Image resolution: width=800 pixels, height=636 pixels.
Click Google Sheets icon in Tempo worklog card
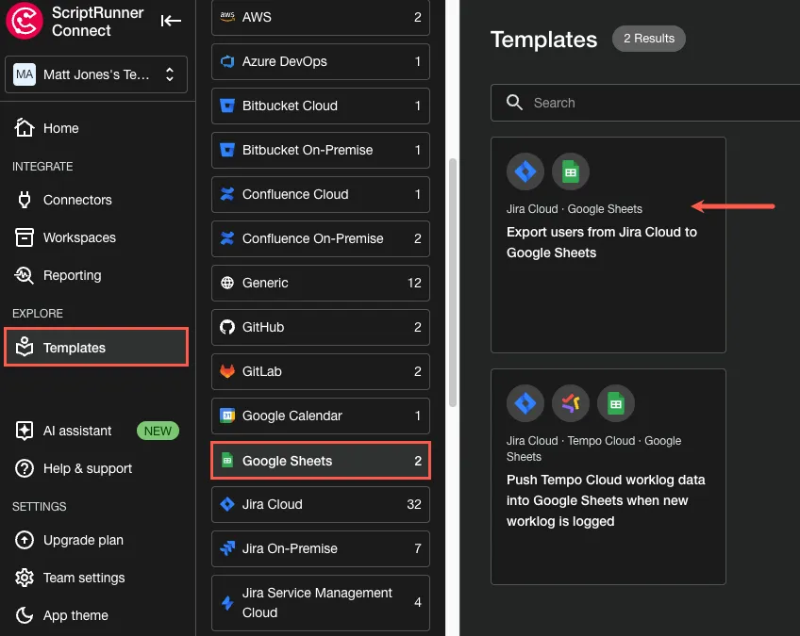coord(616,403)
